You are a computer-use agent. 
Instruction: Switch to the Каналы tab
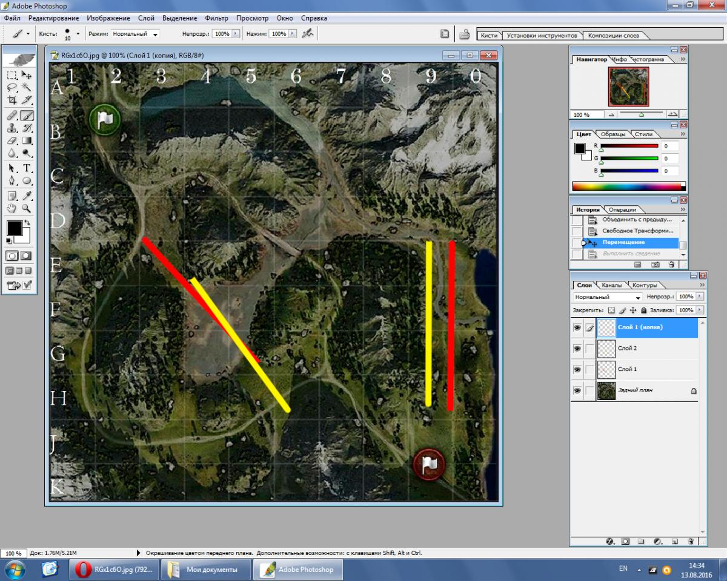(611, 285)
